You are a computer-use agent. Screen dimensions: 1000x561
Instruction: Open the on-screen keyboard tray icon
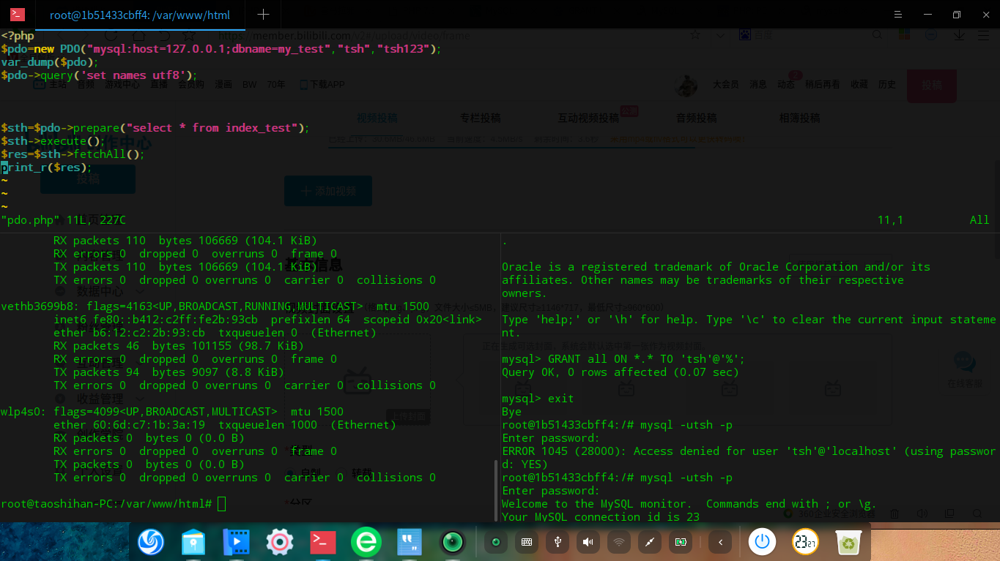click(526, 542)
